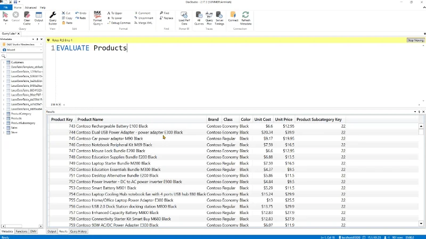Viewport: 426px width, 239px height.
Task: Open the Find tool
Action: [x=165, y=13]
